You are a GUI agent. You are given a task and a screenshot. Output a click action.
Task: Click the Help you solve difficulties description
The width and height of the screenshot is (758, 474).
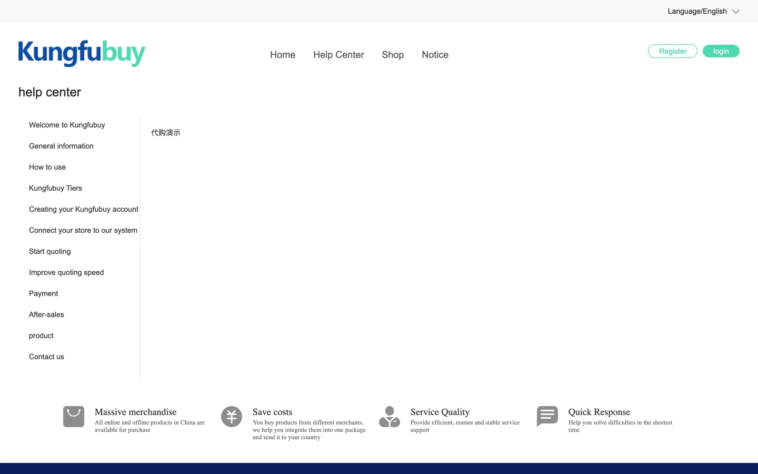[x=620, y=426]
